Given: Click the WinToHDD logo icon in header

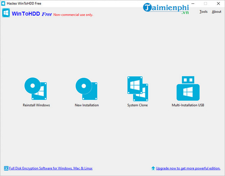Looking at the screenshot, I should (6, 13).
